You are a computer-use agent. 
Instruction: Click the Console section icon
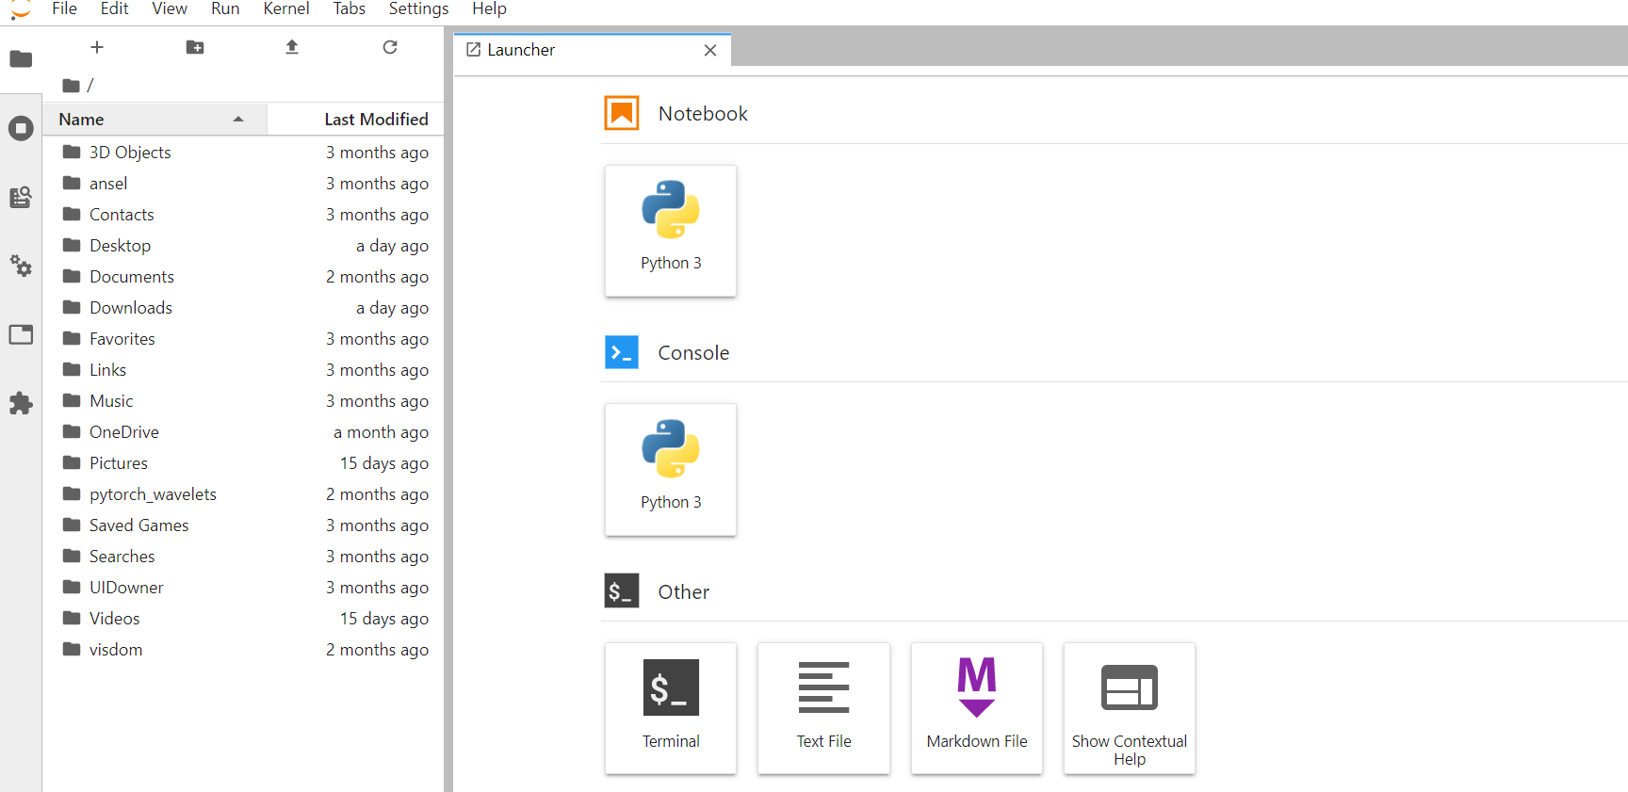(622, 352)
